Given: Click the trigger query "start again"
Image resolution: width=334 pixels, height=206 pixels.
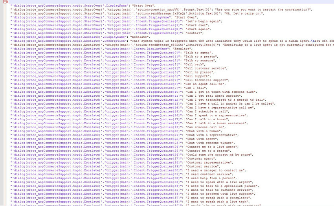Looking at the screenshot, I should click(198, 29).
